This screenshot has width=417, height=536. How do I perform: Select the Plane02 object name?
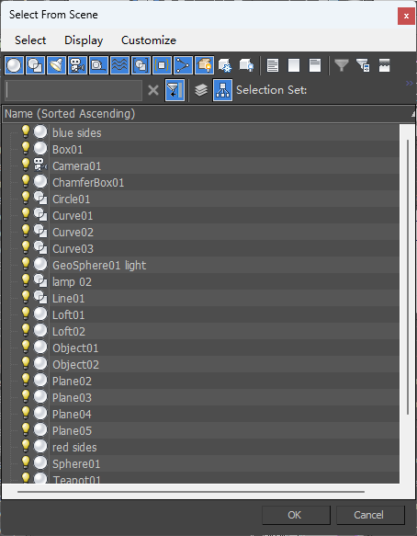pyautogui.click(x=72, y=382)
